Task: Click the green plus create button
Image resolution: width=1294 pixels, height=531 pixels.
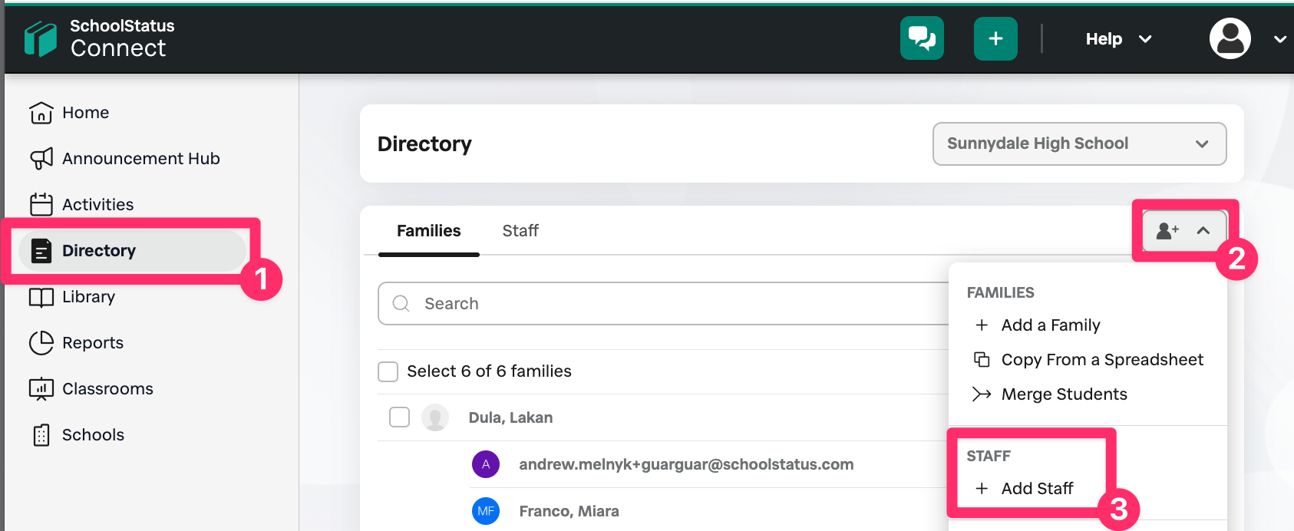Action: click(x=995, y=38)
